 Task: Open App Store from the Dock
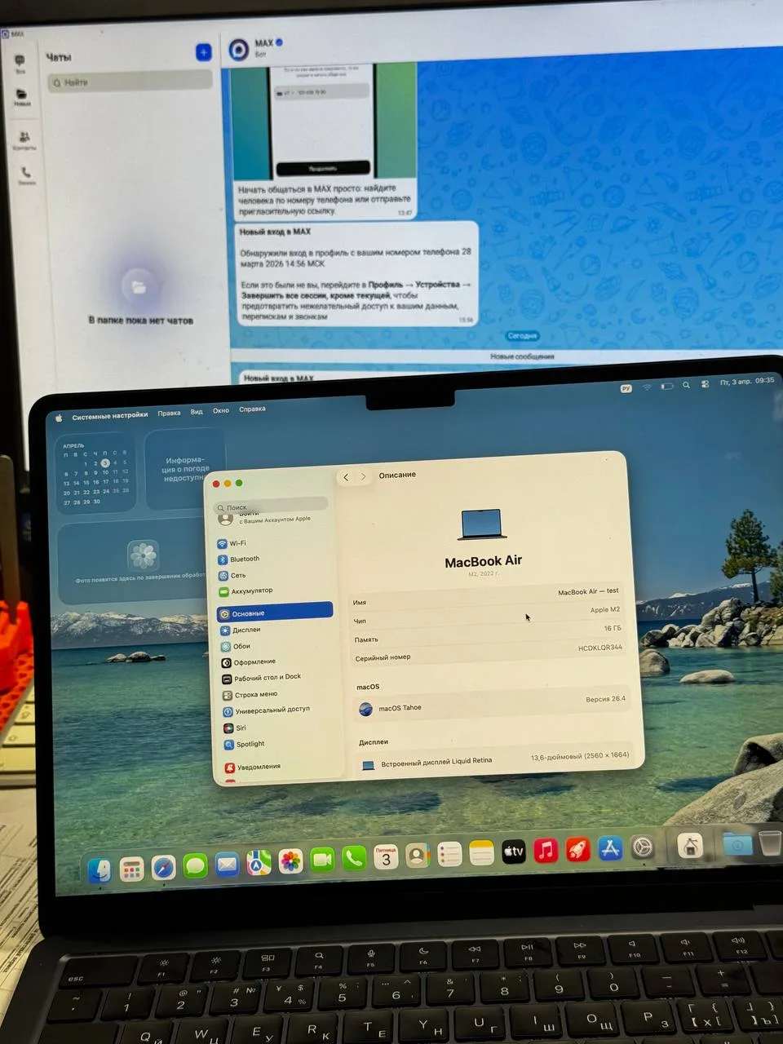610,849
